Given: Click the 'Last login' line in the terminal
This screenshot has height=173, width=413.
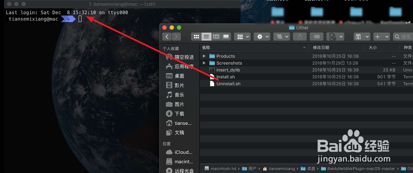Looking at the screenshot, I should pyautogui.click(x=67, y=12).
